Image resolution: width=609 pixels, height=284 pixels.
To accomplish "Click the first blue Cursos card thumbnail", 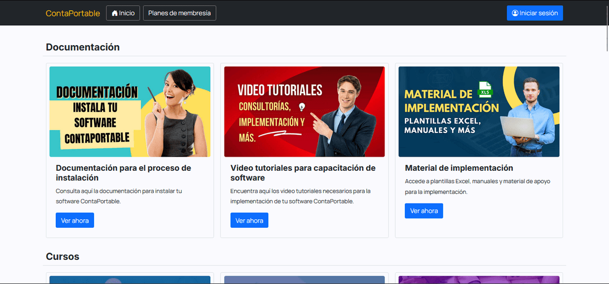I will 130,279.
